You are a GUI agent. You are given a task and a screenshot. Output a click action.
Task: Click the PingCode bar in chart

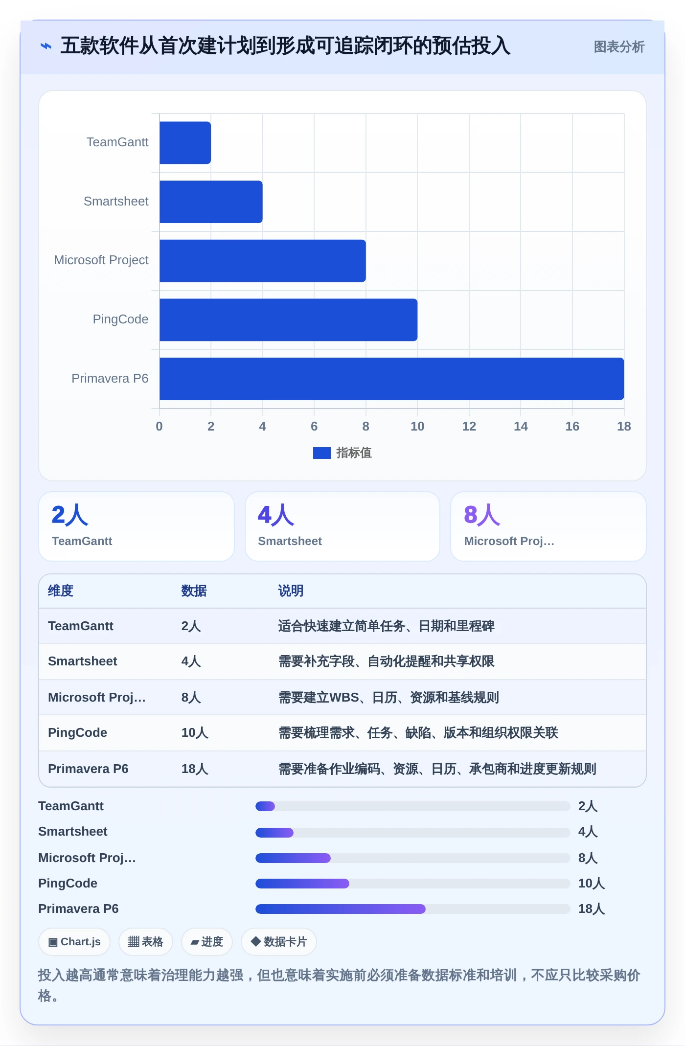click(288, 320)
